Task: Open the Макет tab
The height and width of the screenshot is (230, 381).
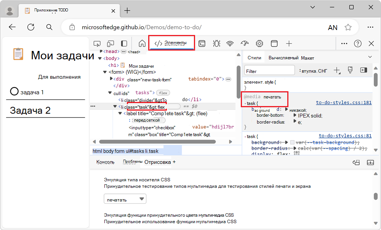Action: [x=307, y=58]
